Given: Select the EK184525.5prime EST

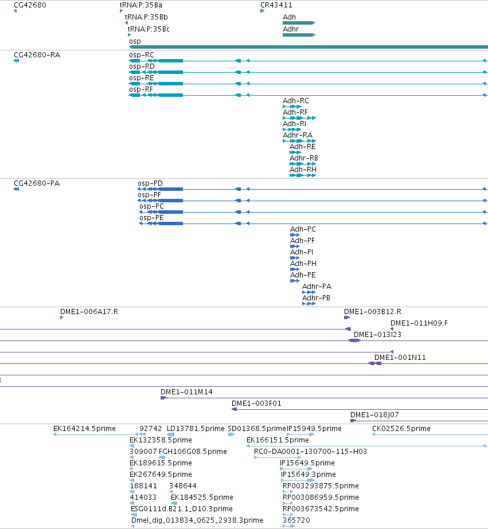Looking at the screenshot, I should click(x=174, y=503).
